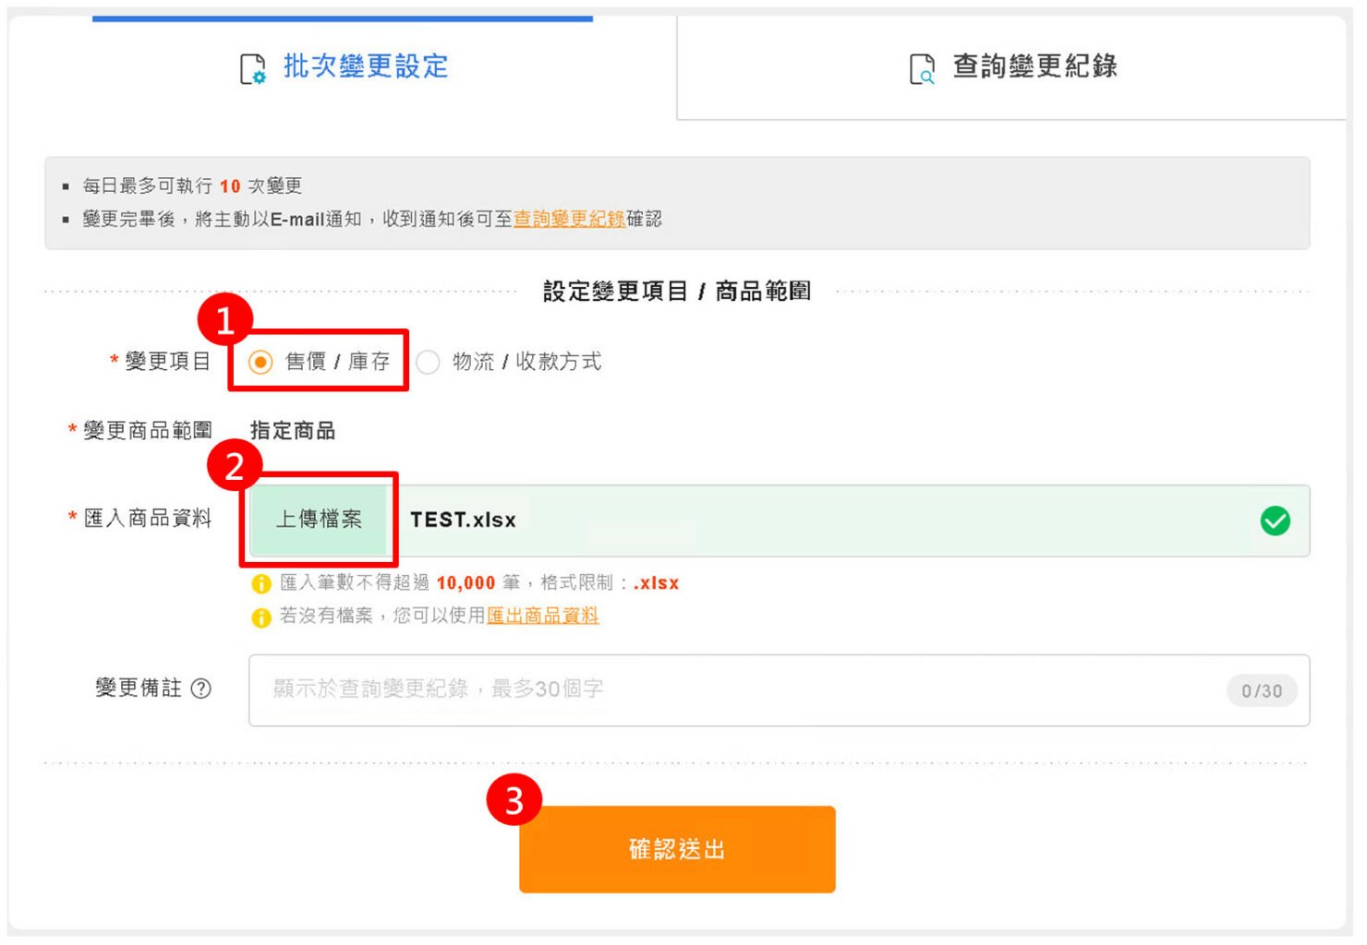Click the info icon beside the 10,000 import limit
The image size is (1367, 945).
pos(261,584)
